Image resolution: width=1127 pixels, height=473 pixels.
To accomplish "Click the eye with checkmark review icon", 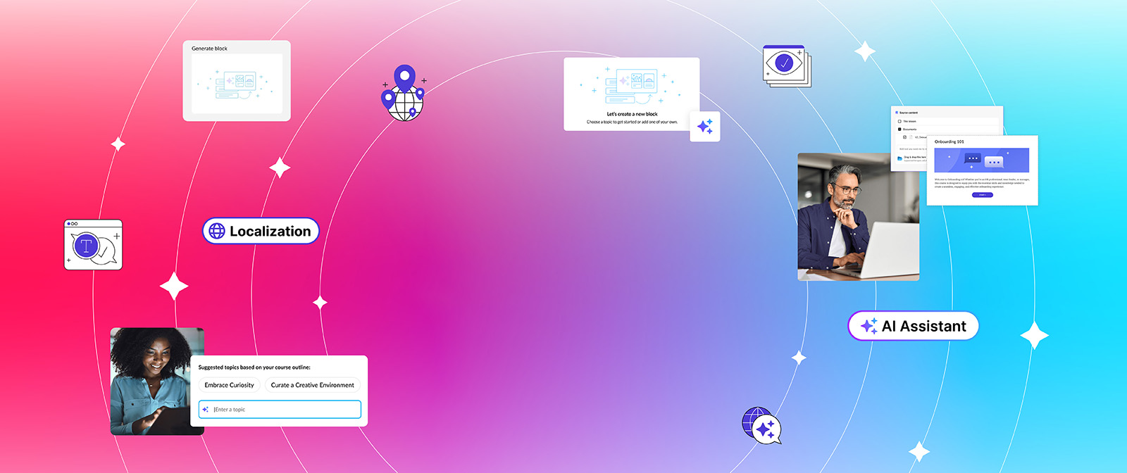I will click(786, 65).
